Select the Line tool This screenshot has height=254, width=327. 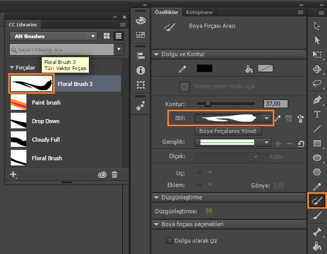[x=317, y=129]
